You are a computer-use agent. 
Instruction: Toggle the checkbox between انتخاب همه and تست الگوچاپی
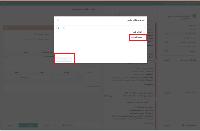click(x=144, y=34)
